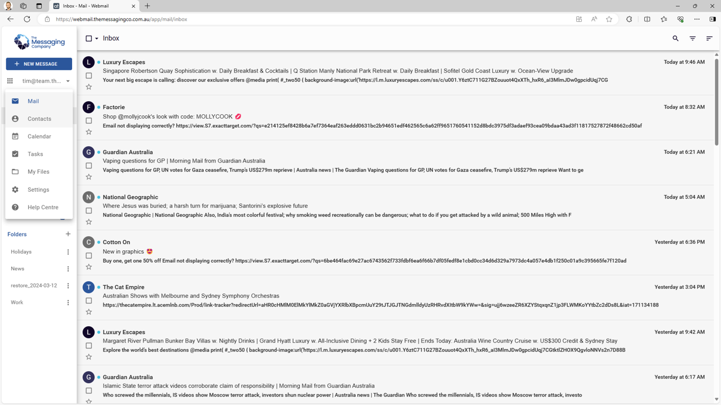Tick the Cotton On email checkbox
This screenshot has height=405, width=721.
(x=88, y=255)
